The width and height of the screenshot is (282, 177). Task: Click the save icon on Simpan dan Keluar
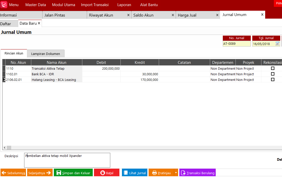pyautogui.click(x=59, y=173)
